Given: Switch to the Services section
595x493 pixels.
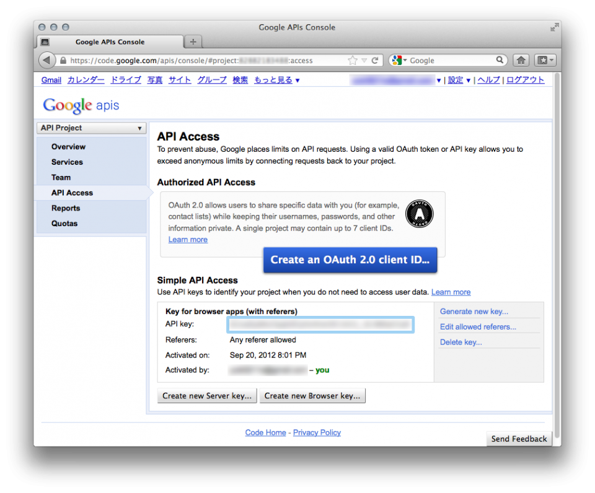Looking at the screenshot, I should (66, 162).
